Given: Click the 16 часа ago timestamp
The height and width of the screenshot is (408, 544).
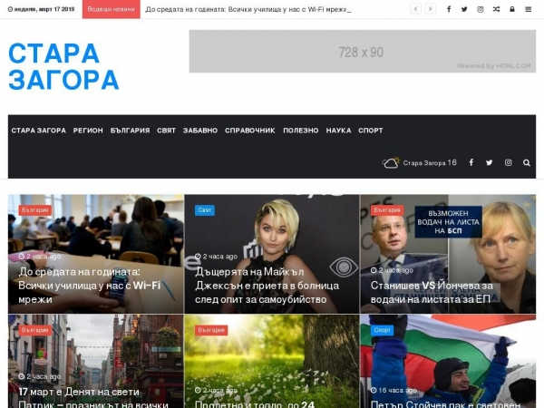Looking at the screenshot, I should pos(393,390).
